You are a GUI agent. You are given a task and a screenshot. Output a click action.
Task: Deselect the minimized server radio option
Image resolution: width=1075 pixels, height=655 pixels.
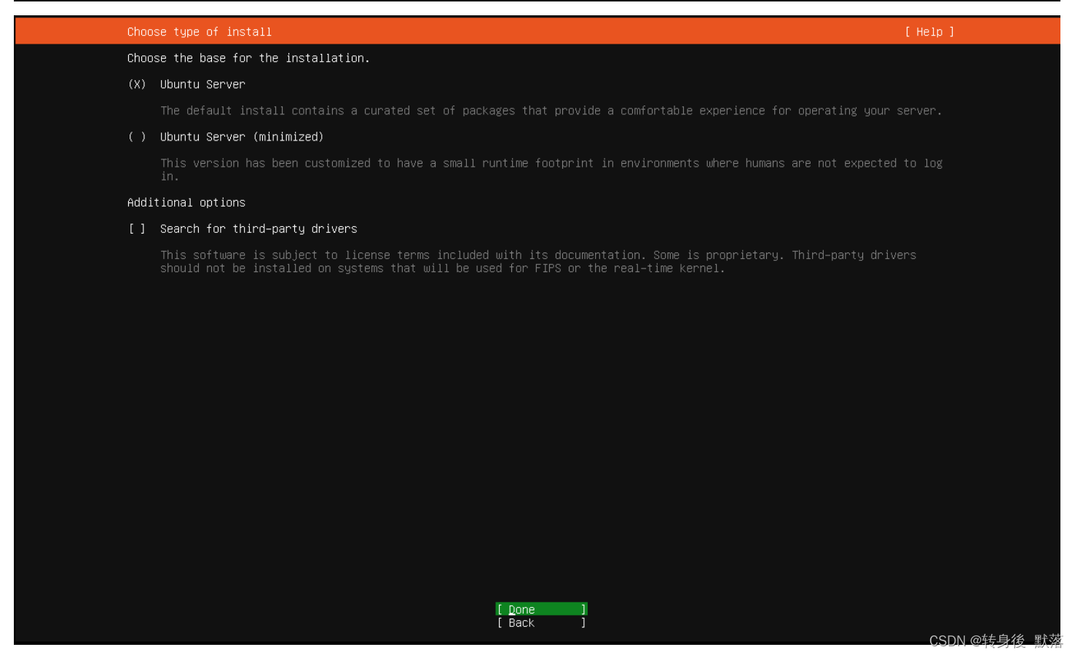[136, 137]
